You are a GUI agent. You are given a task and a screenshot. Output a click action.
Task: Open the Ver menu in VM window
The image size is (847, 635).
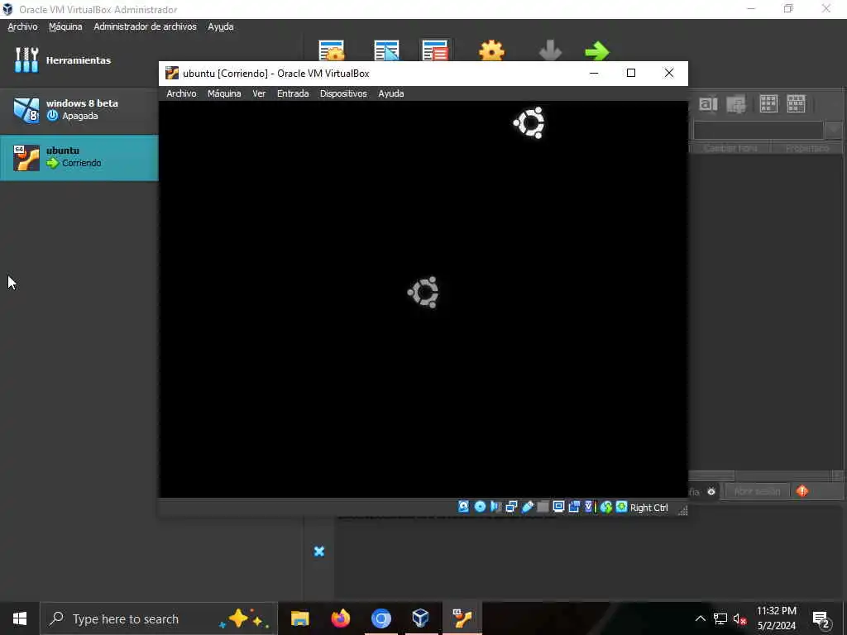coord(259,93)
